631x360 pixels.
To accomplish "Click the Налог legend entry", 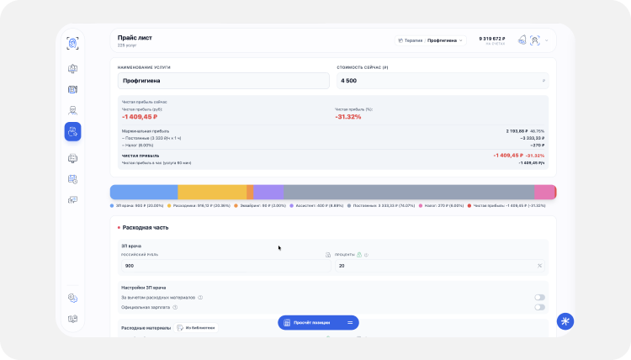I will [441, 205].
